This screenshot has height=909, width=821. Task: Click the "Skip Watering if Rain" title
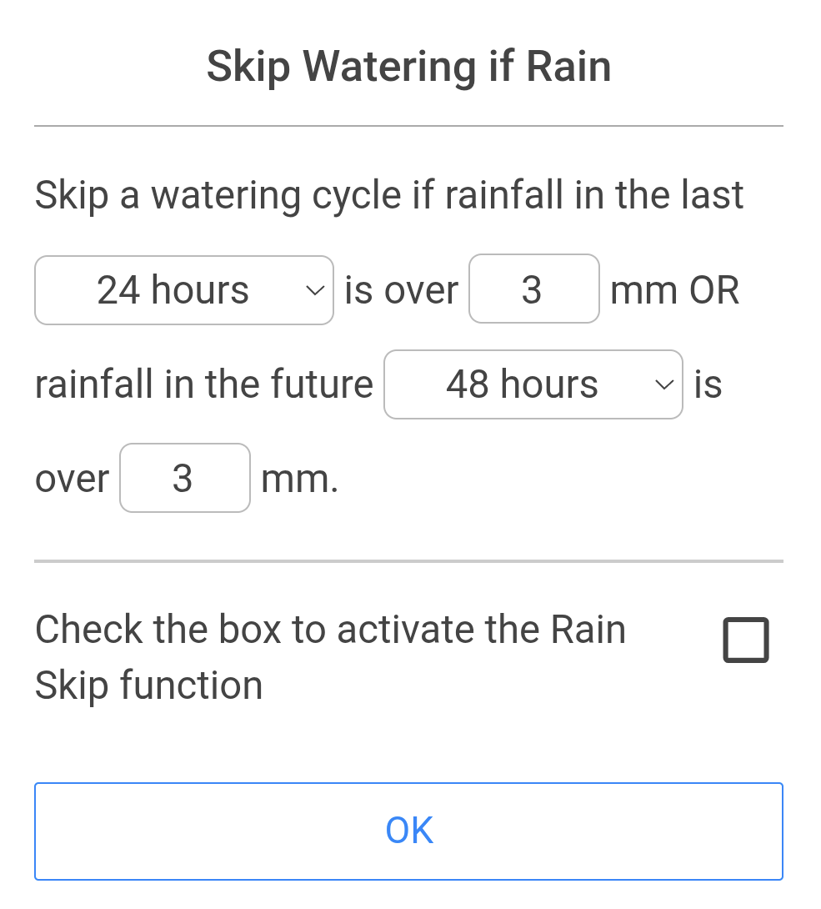pos(408,66)
